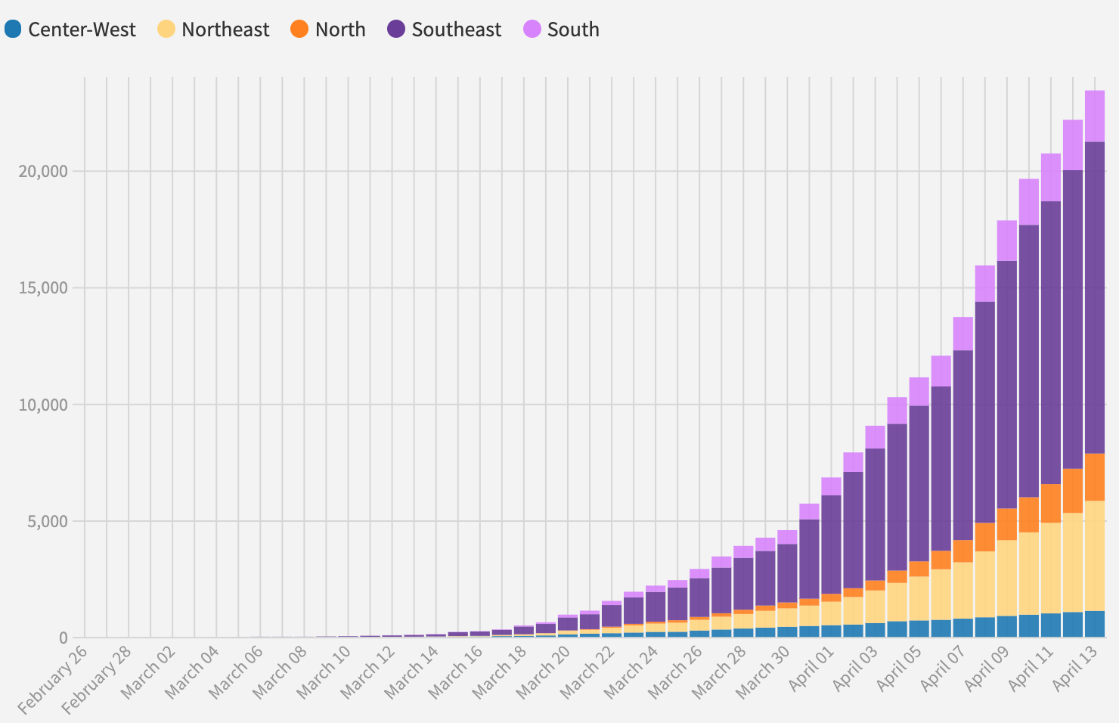
Task: Click the South light purple legend circle
Action: click(x=532, y=29)
